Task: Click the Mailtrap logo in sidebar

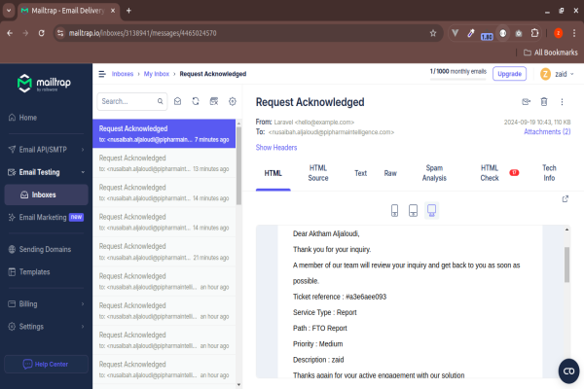Action: (x=44, y=84)
